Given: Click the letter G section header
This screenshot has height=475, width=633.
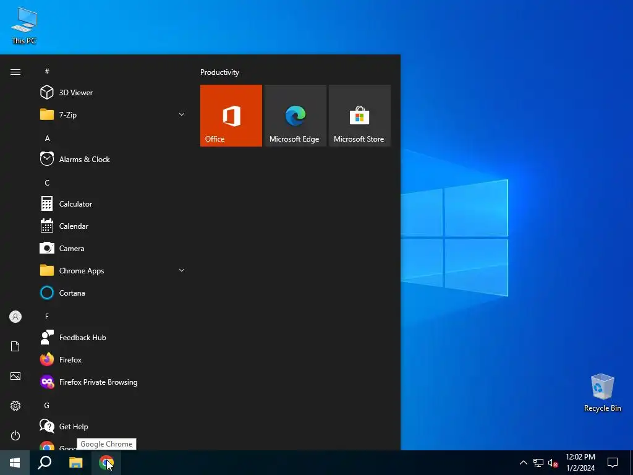Looking at the screenshot, I should 47,405.
